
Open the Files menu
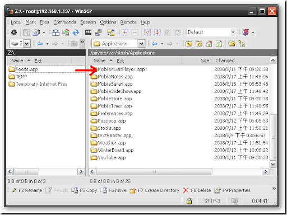pos(44,22)
